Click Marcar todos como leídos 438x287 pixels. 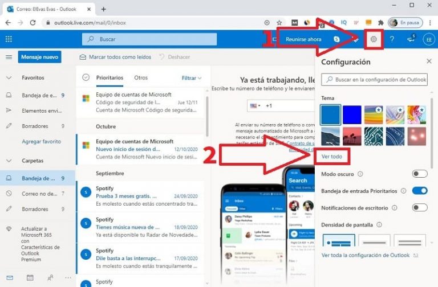[115, 57]
